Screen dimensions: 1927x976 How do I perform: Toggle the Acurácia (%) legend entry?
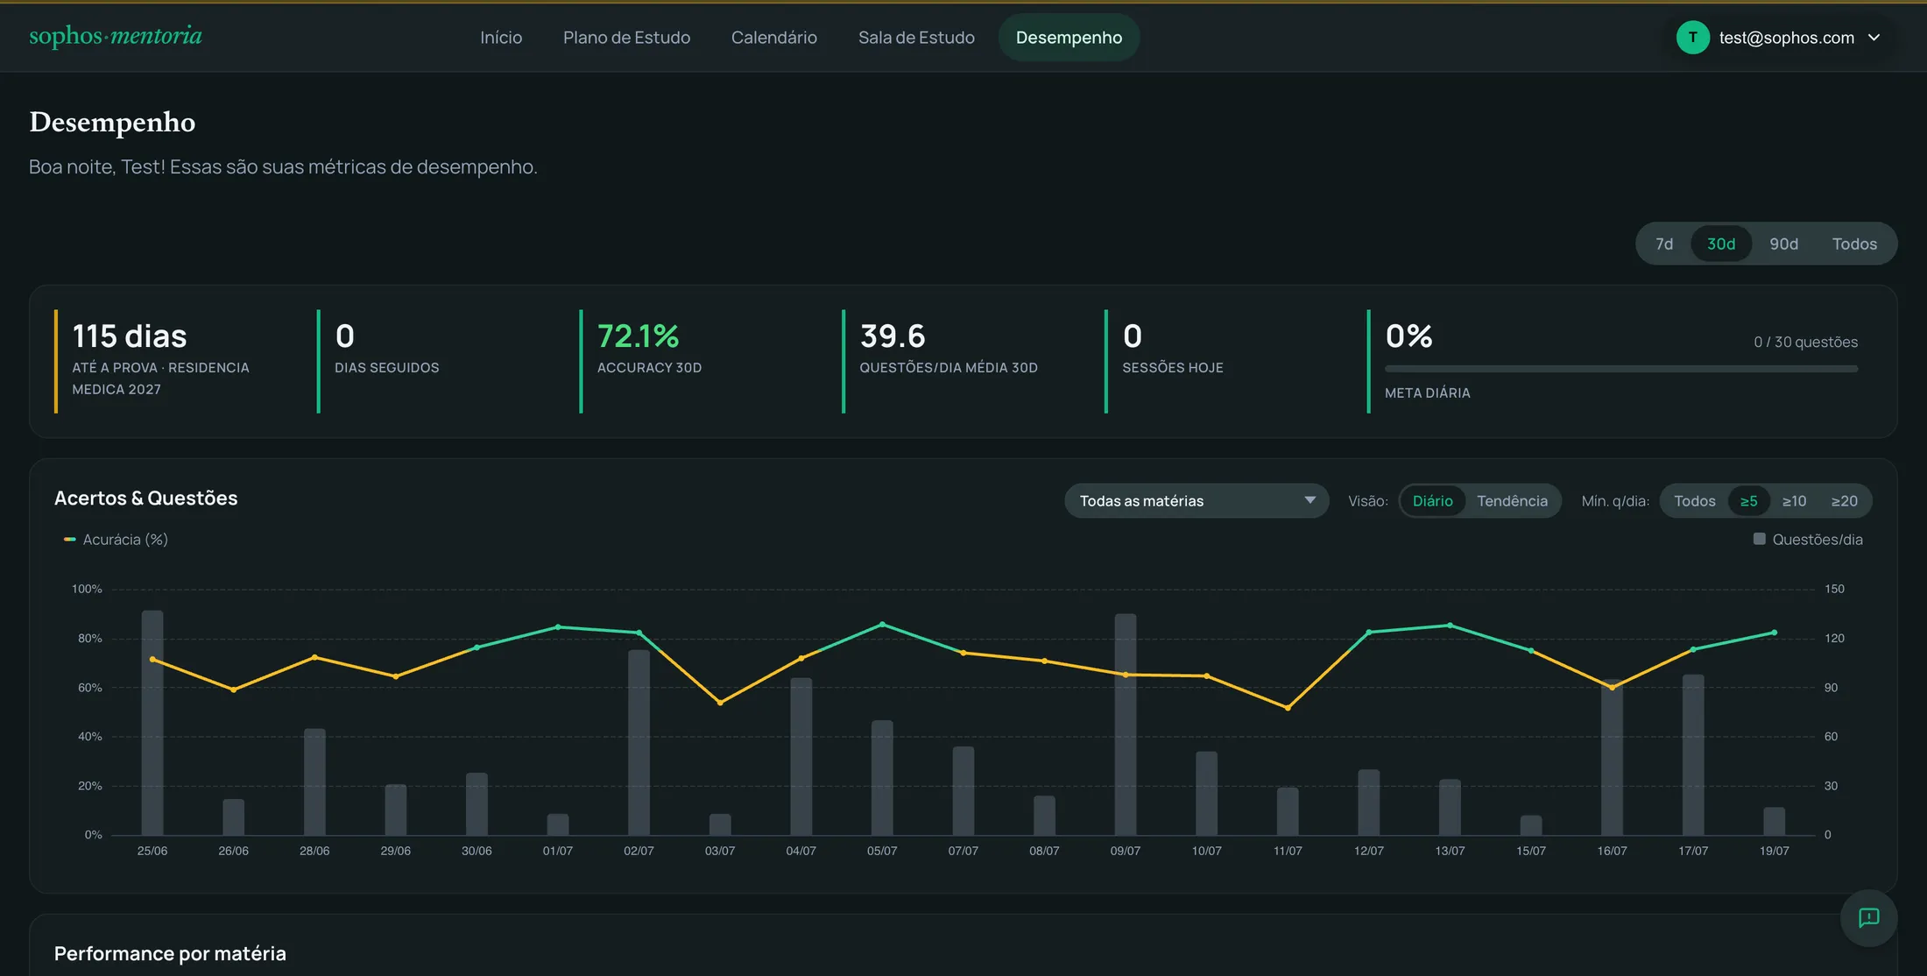[x=116, y=540]
